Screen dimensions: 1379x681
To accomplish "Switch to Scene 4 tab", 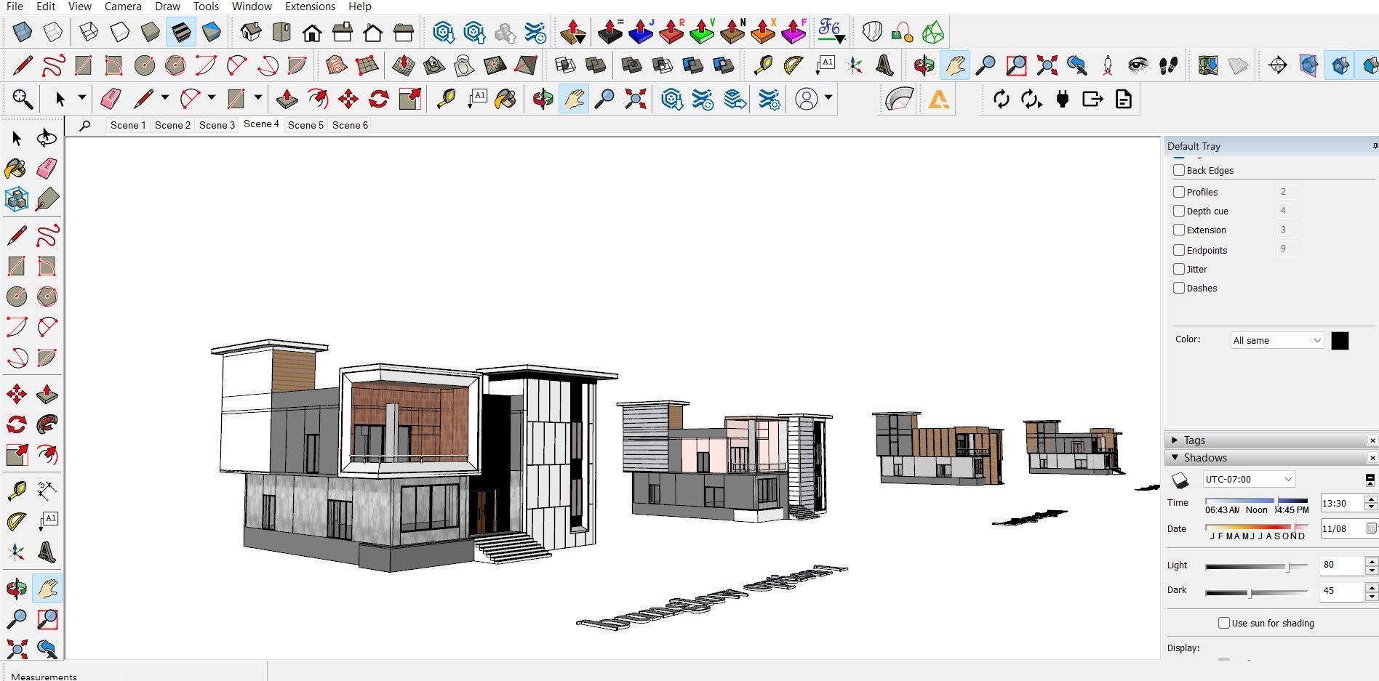I will click(x=261, y=124).
